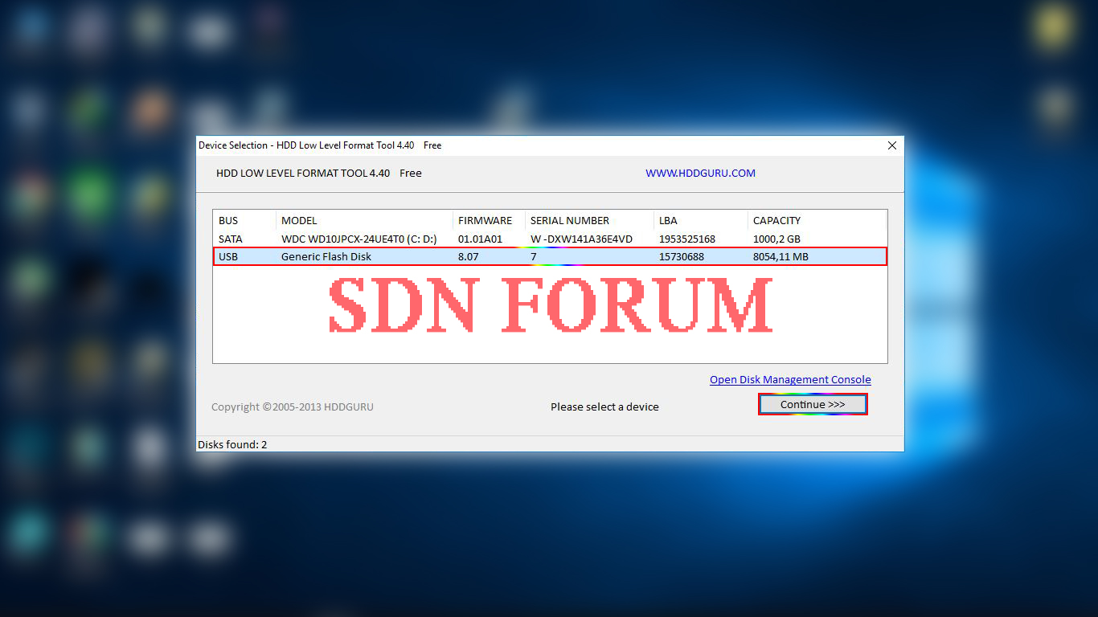
Task: Click the Copyright ©2005-2013 HDDGURU text
Action: [293, 407]
